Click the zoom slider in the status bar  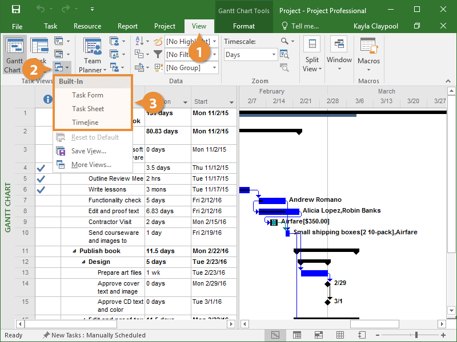(416, 335)
